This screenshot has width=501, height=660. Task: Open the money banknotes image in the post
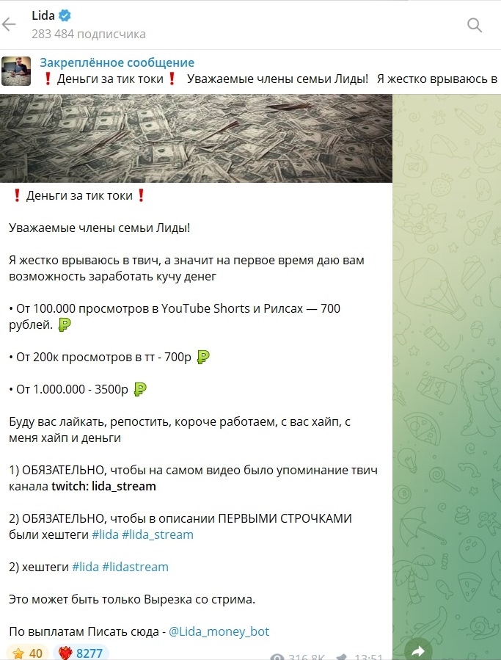pyautogui.click(x=196, y=139)
